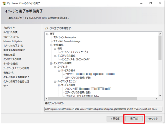The width and height of the screenshot is (165, 124).
Task: Collapse the first インスタンスの構成 node under 全般構成
Action: tap(55, 56)
